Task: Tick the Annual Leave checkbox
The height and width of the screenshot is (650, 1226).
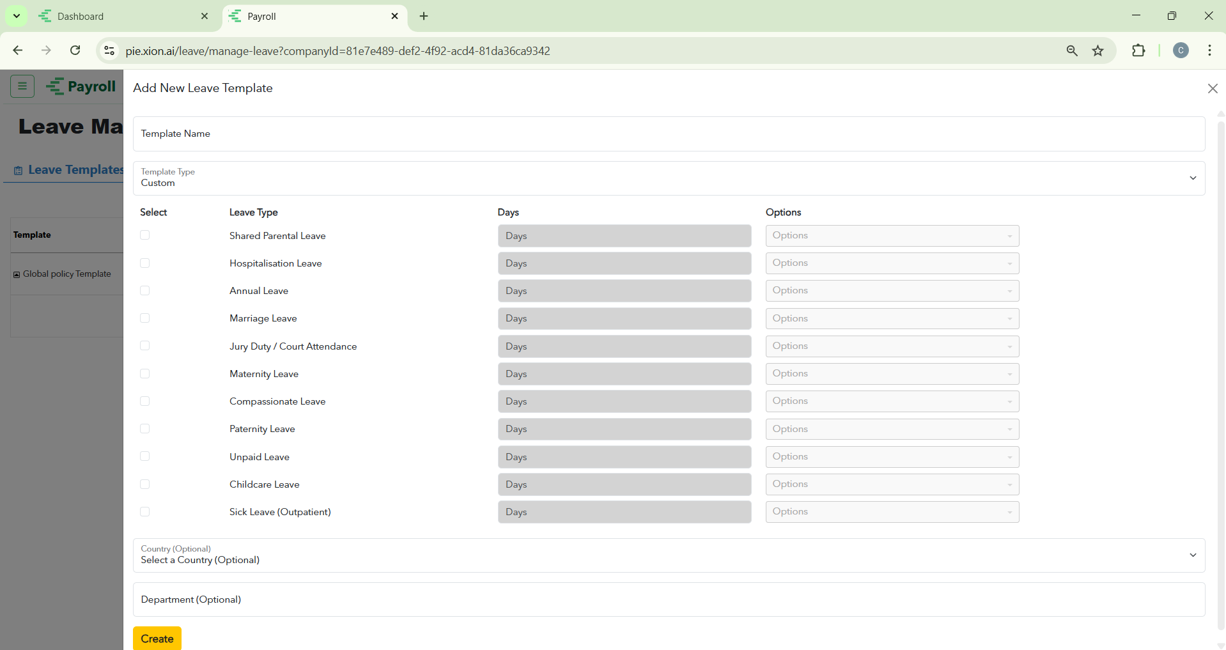Action: [145, 291]
